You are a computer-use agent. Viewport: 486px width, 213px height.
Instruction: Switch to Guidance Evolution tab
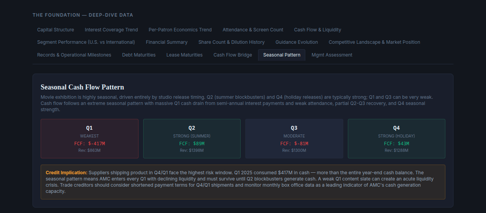click(x=296, y=42)
